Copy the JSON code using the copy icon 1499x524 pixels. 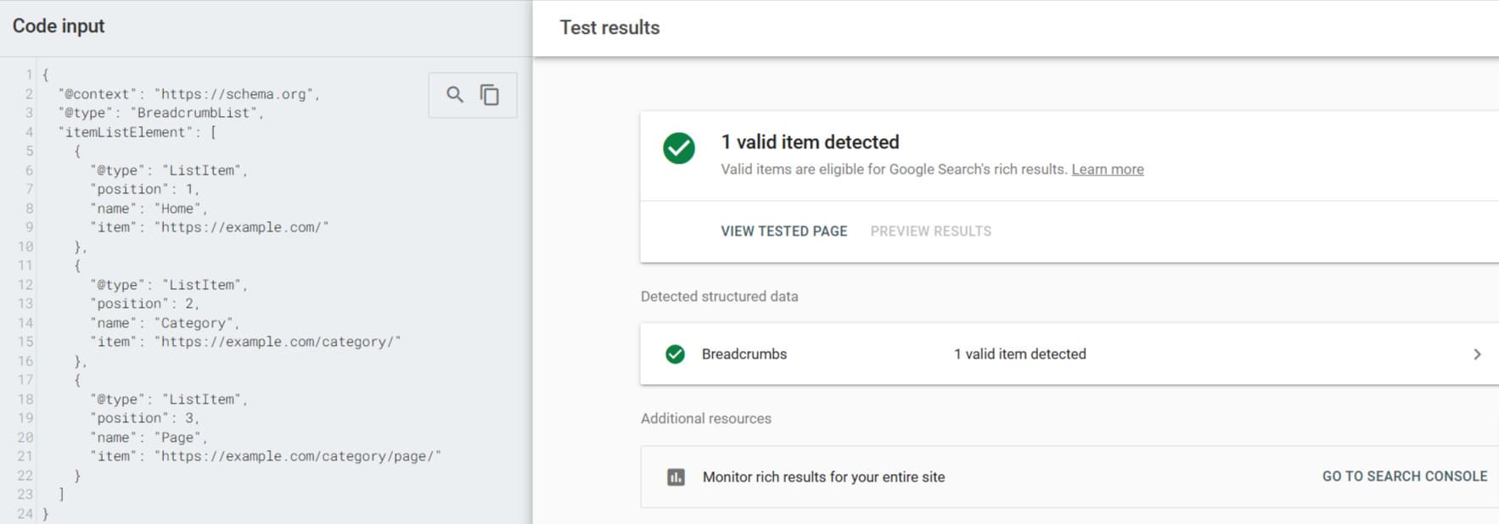(490, 95)
